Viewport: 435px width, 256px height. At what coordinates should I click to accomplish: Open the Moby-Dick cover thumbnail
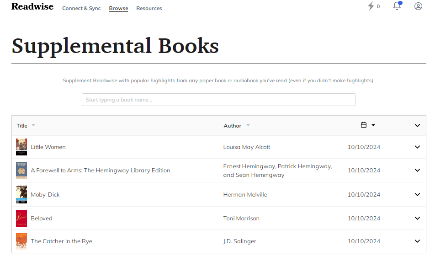coord(21,194)
